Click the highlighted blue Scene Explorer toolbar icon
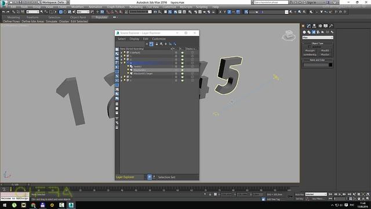The height and width of the screenshot is (209, 371). pyautogui.click(x=151, y=44)
